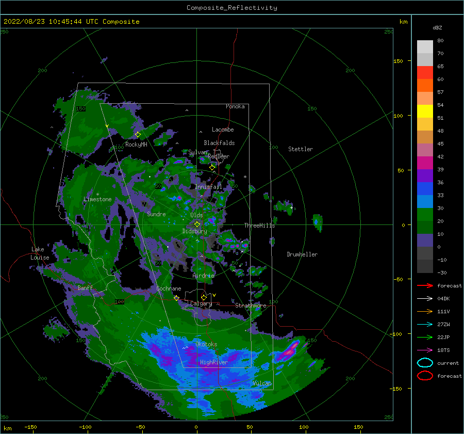The image size is (464, 434).
Task: Click the Strathmore label
Action: point(251,306)
